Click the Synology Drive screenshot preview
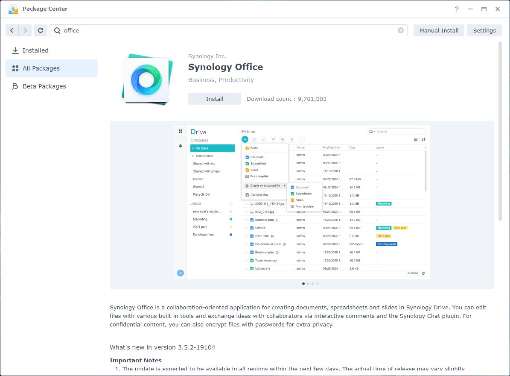Screen dimensions: 510x376 pos(302,202)
